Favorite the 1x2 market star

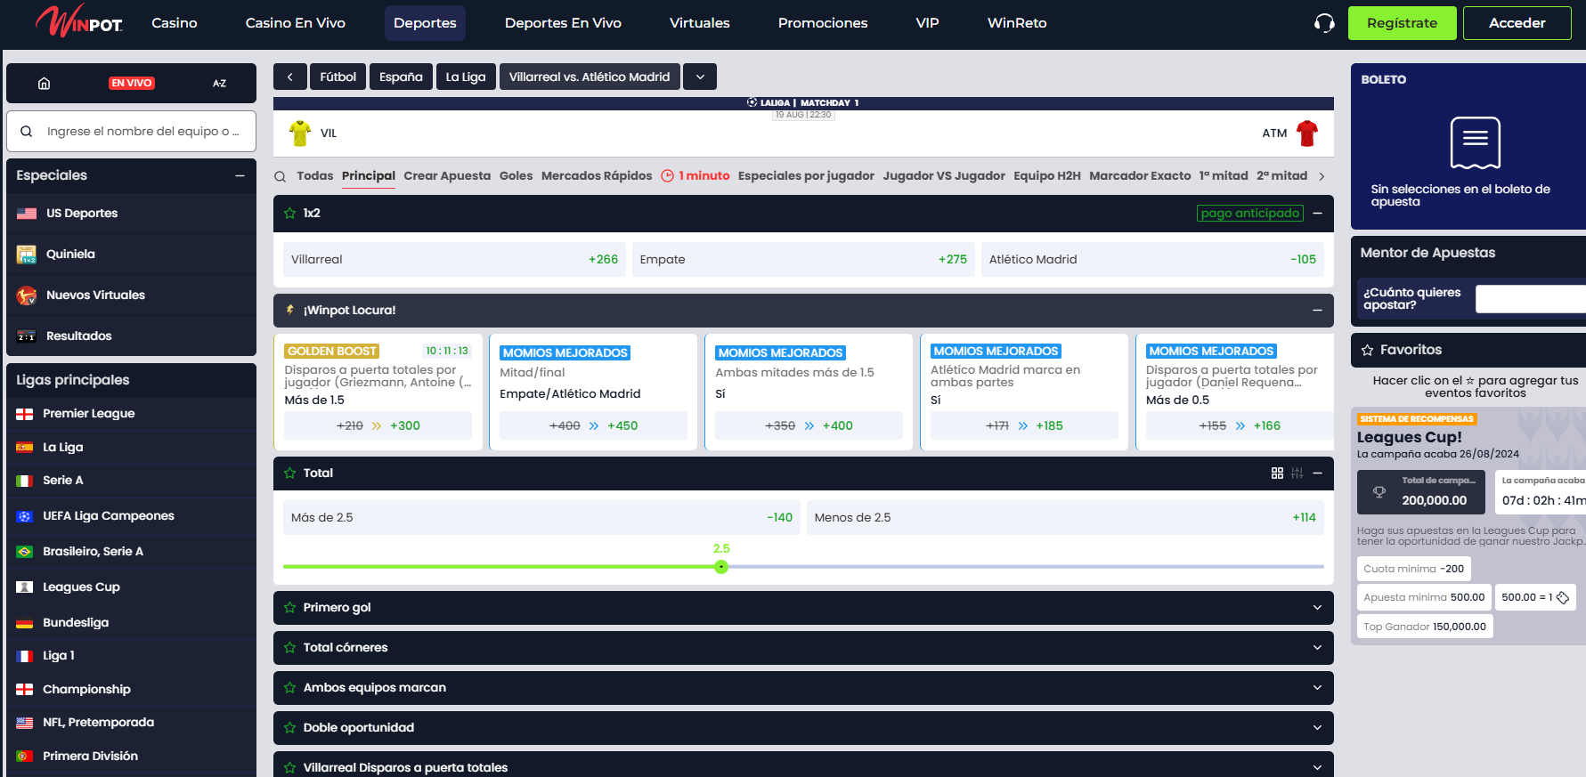tap(289, 214)
